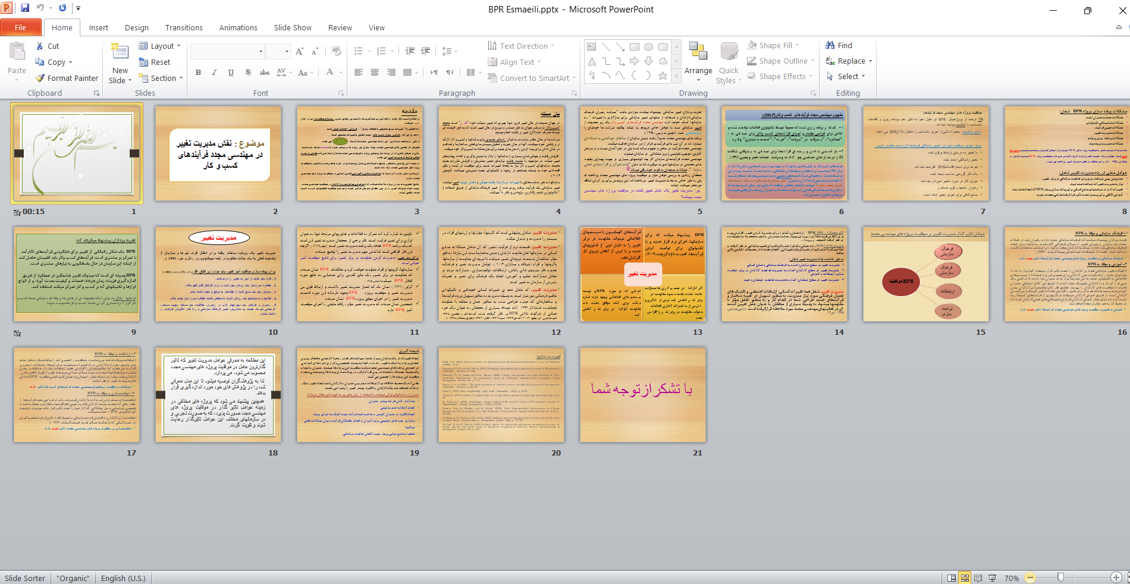Toggle Align Text Left
Viewport: 1130px width, 584px height.
359,73
